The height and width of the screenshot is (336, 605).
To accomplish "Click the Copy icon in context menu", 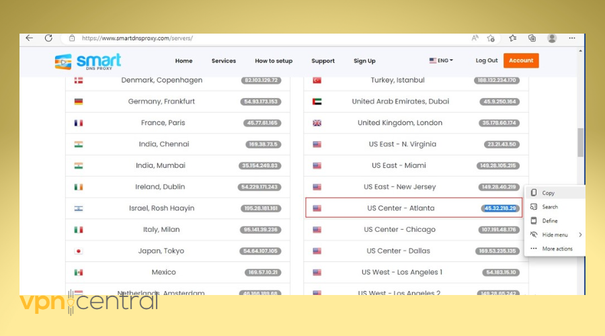I will (534, 192).
